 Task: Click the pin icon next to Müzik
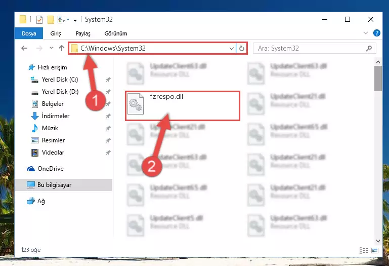(x=108, y=128)
